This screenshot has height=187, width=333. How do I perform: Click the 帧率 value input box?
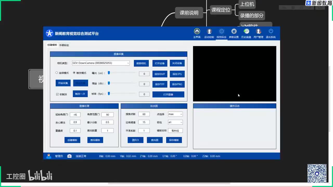tap(144, 94)
